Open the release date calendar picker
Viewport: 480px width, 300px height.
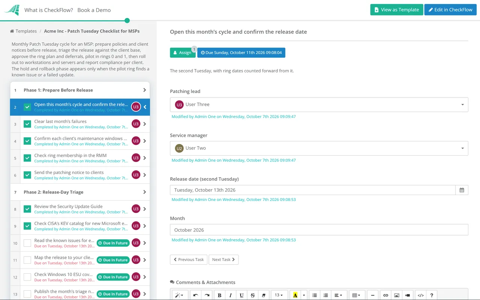coord(462,190)
